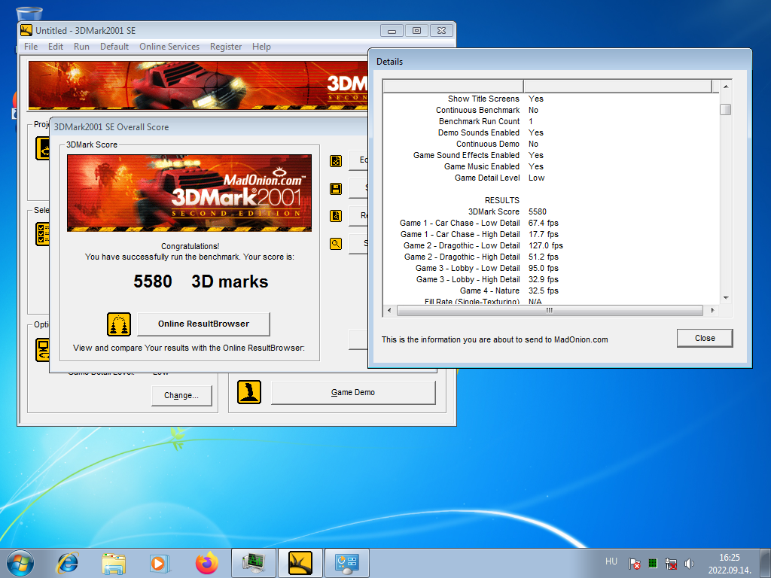Launch Internet Explorer from taskbar

[x=67, y=563]
